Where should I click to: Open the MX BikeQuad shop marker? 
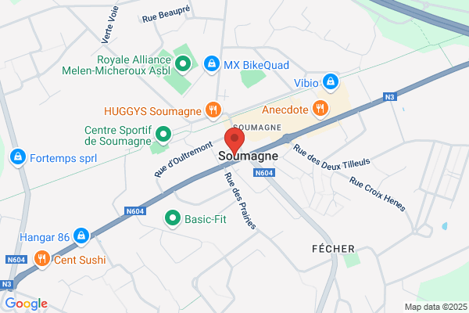point(212,64)
